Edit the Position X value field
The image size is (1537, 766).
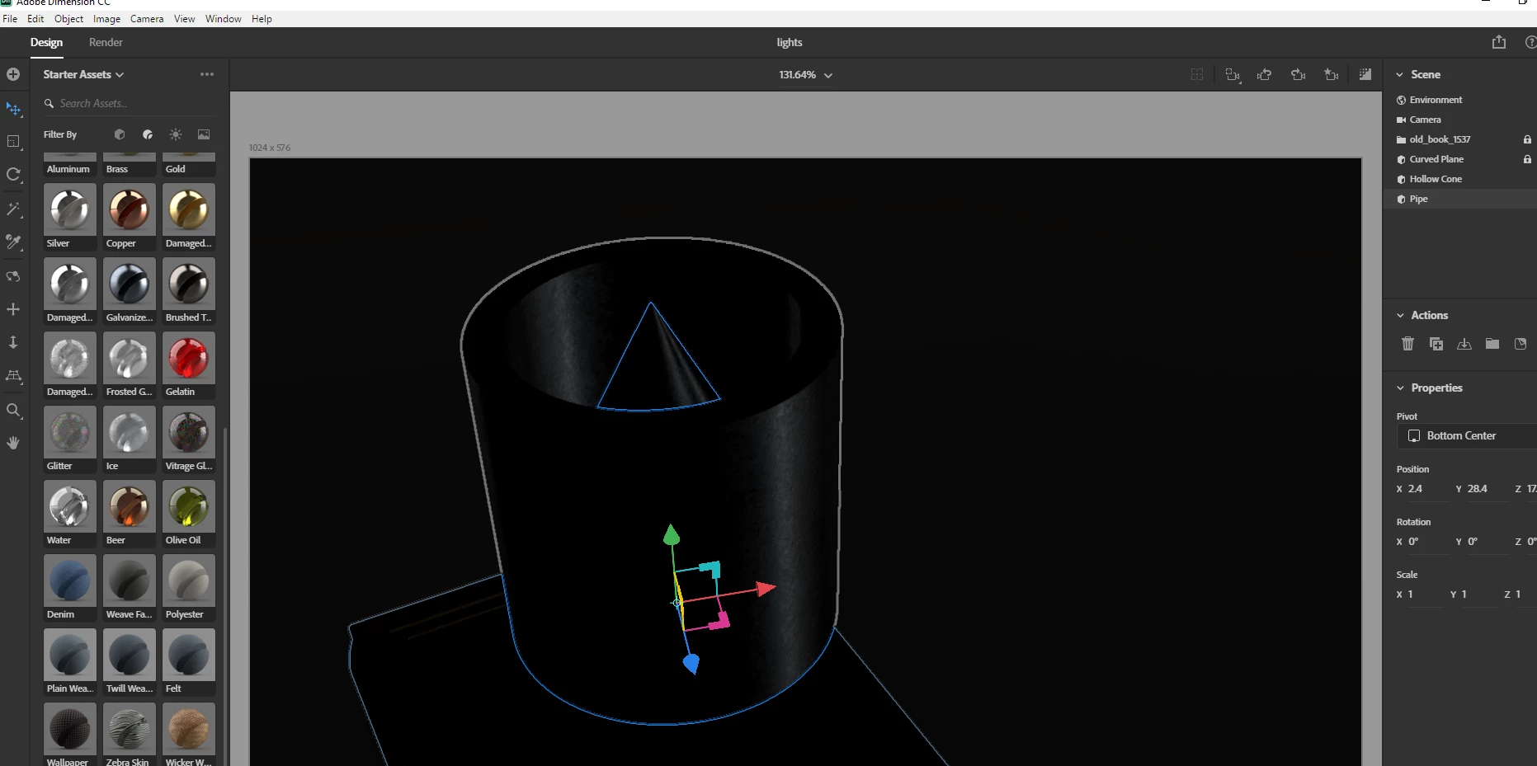[x=1426, y=489]
